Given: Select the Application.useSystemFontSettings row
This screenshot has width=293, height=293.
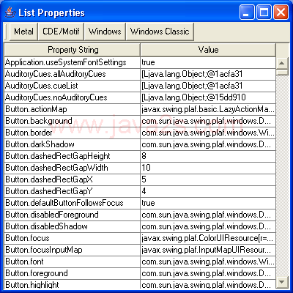Looking at the screenshot, I should (x=140, y=62).
